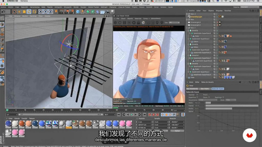Select the highlighted Rotate tool icon

29,12
